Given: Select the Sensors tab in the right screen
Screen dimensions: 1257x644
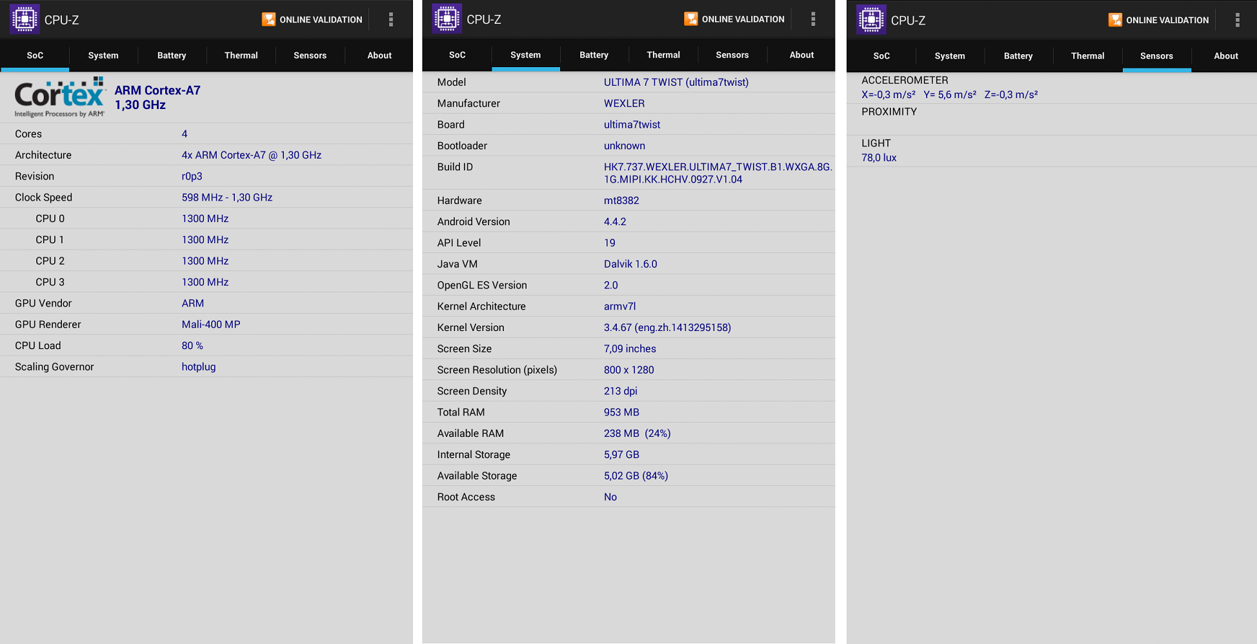Looking at the screenshot, I should (x=1156, y=56).
